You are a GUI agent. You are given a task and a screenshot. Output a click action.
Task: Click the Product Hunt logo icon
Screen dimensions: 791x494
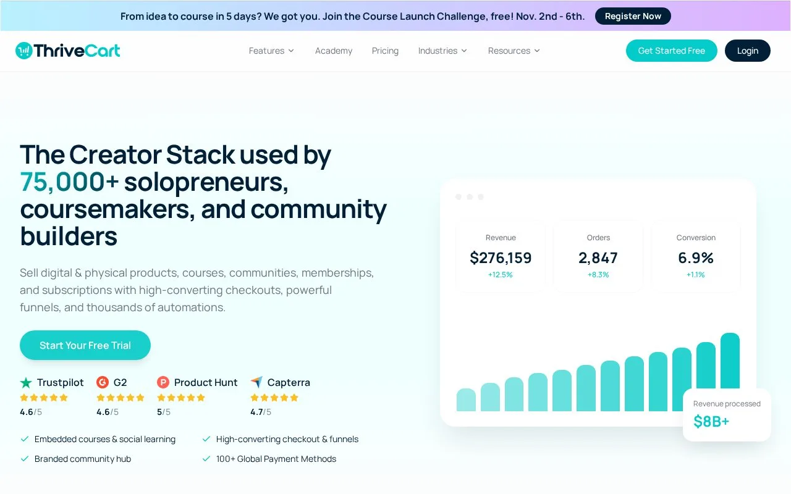[163, 382]
